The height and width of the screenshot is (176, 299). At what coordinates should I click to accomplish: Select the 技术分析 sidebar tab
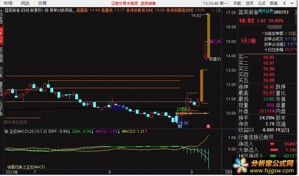tap(2, 36)
